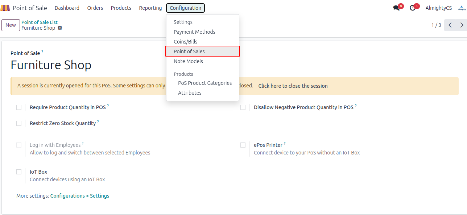The height and width of the screenshot is (215, 467).
Task: Click the gear icon beside Furniture Shop
Action: pos(60,28)
